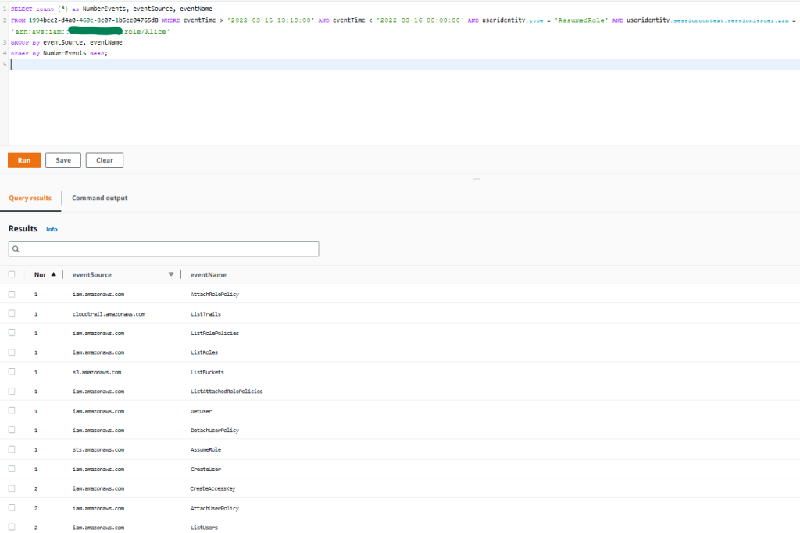Check the CreateUser result row

[x=12, y=469]
